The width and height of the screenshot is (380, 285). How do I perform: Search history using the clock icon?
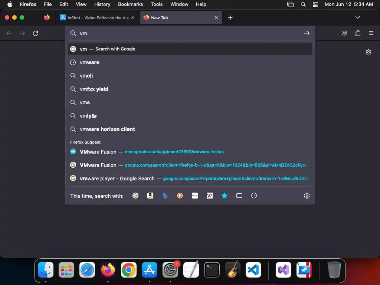click(254, 196)
